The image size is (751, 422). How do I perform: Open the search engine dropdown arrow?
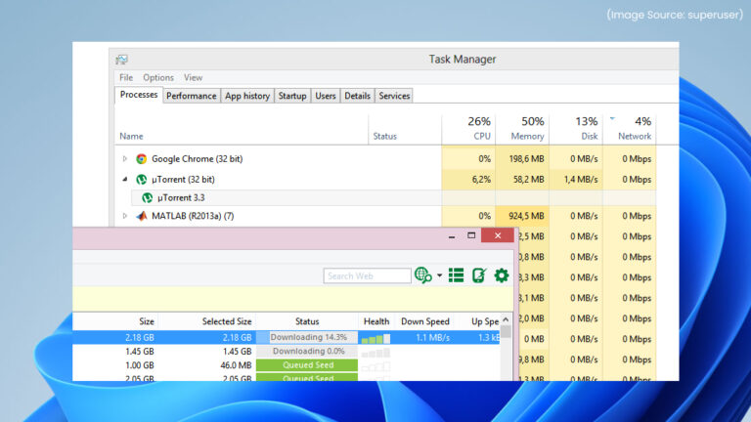(x=439, y=275)
